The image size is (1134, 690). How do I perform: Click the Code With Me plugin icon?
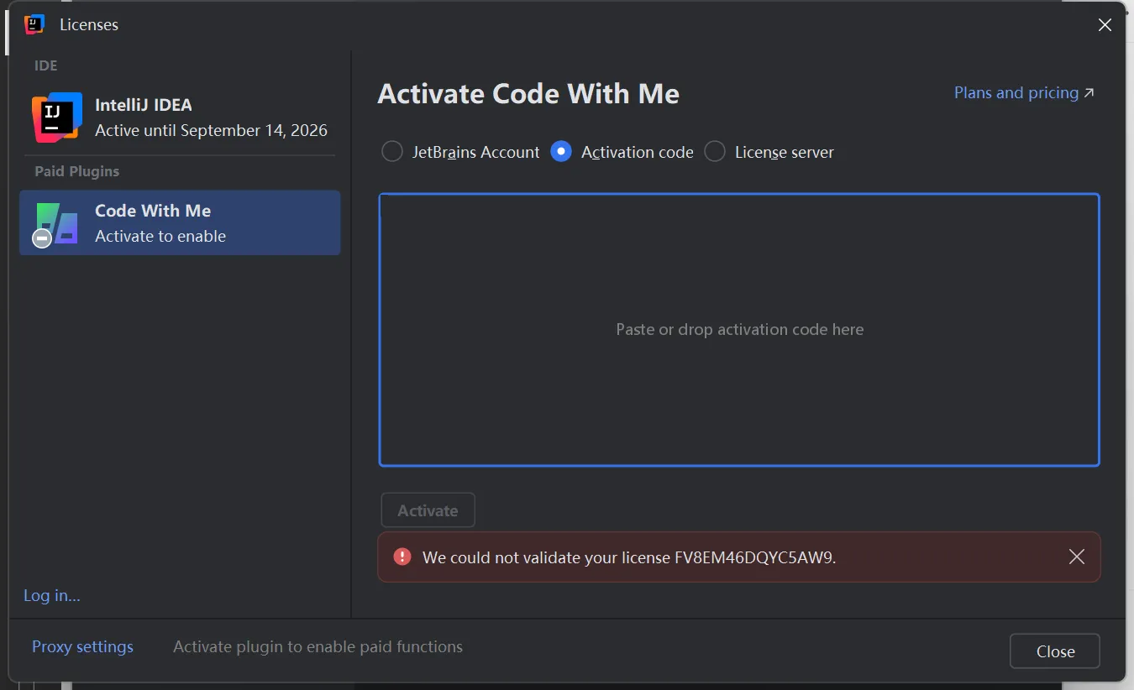click(x=57, y=223)
